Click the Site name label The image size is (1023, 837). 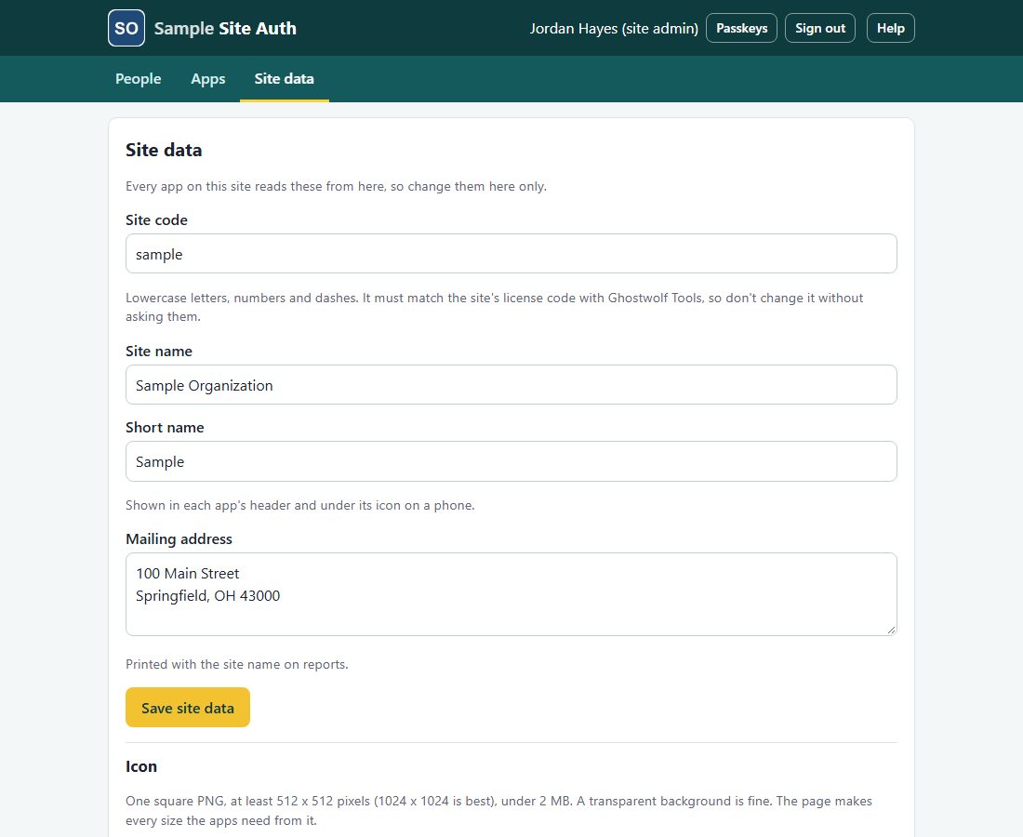(x=159, y=351)
